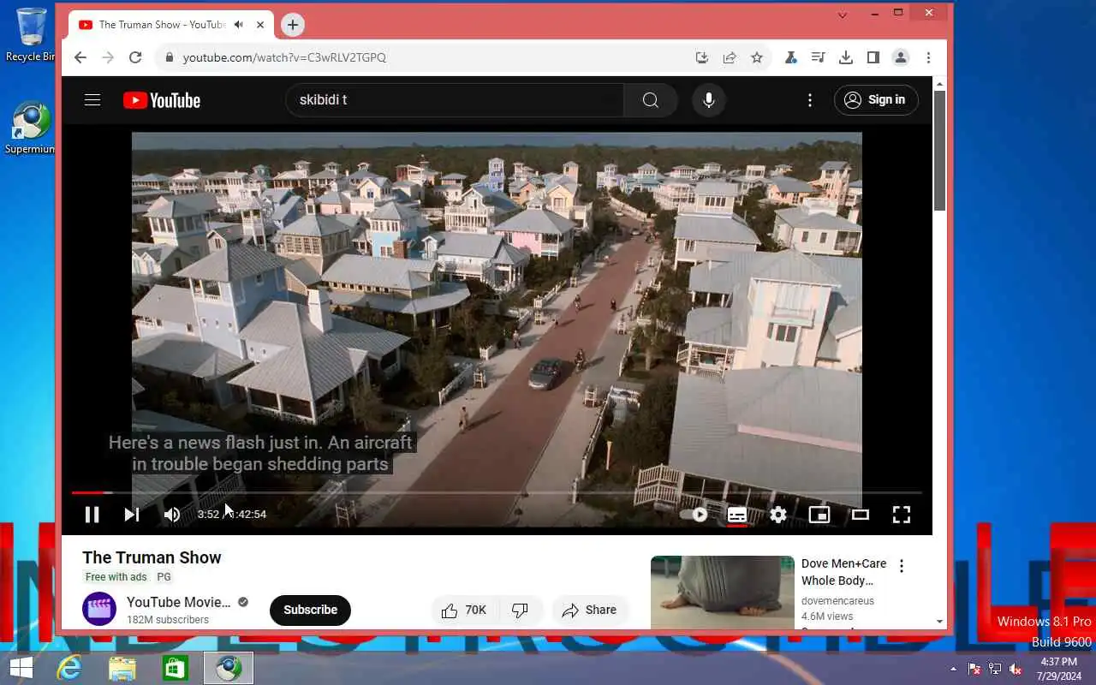The width and height of the screenshot is (1096, 685).
Task: Mute tab using audio indicator icon
Action: point(238,25)
